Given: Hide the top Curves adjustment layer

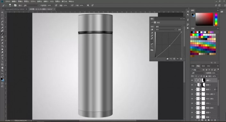Looking at the screenshot, I should tap(192, 80).
